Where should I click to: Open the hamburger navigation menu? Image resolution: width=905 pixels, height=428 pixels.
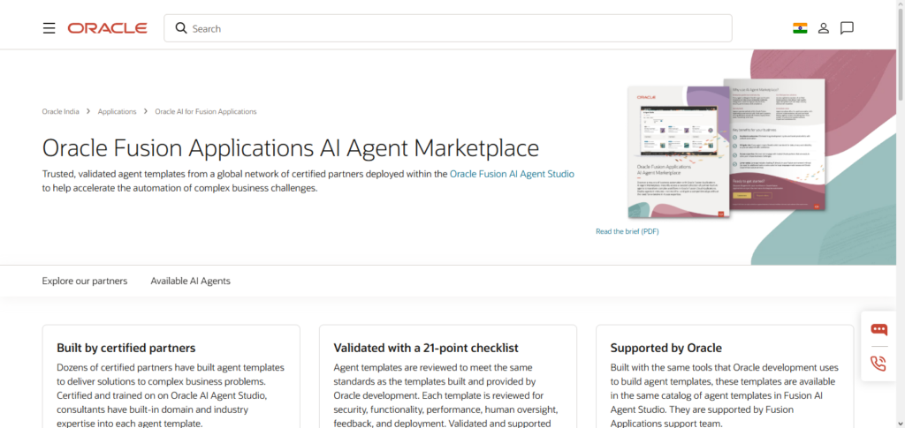coord(49,28)
